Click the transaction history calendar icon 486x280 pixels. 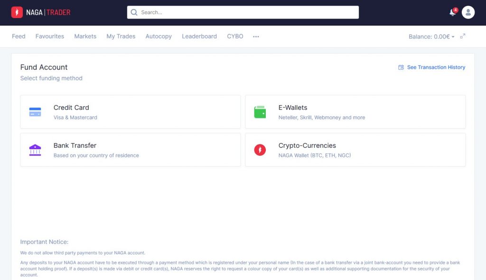click(401, 67)
